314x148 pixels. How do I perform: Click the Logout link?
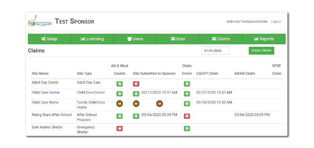pyautogui.click(x=276, y=22)
